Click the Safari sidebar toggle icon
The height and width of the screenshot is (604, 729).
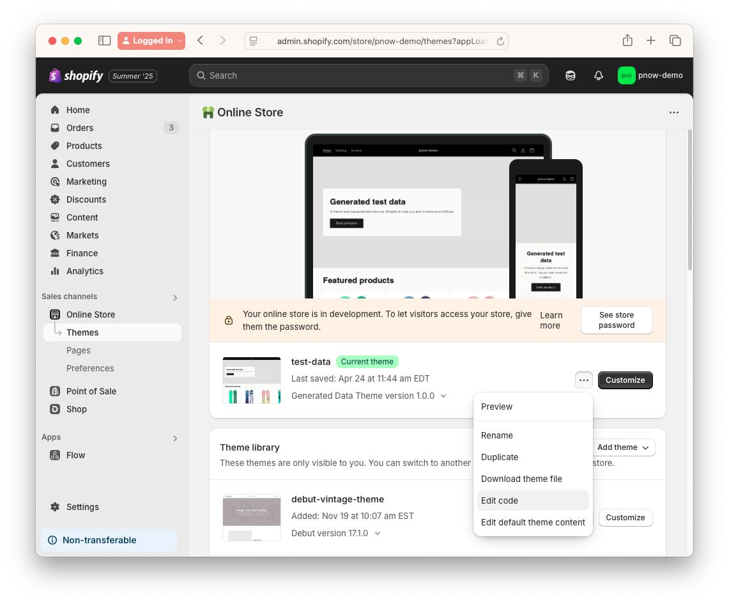coord(105,41)
